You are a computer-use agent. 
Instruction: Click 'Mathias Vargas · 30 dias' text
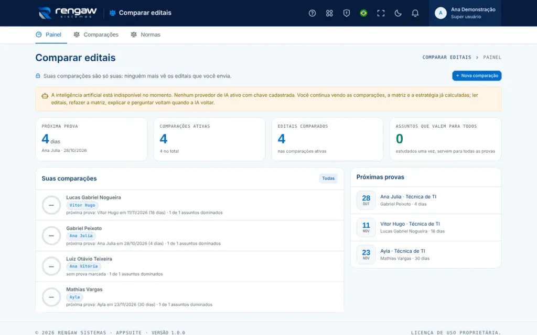point(405,259)
